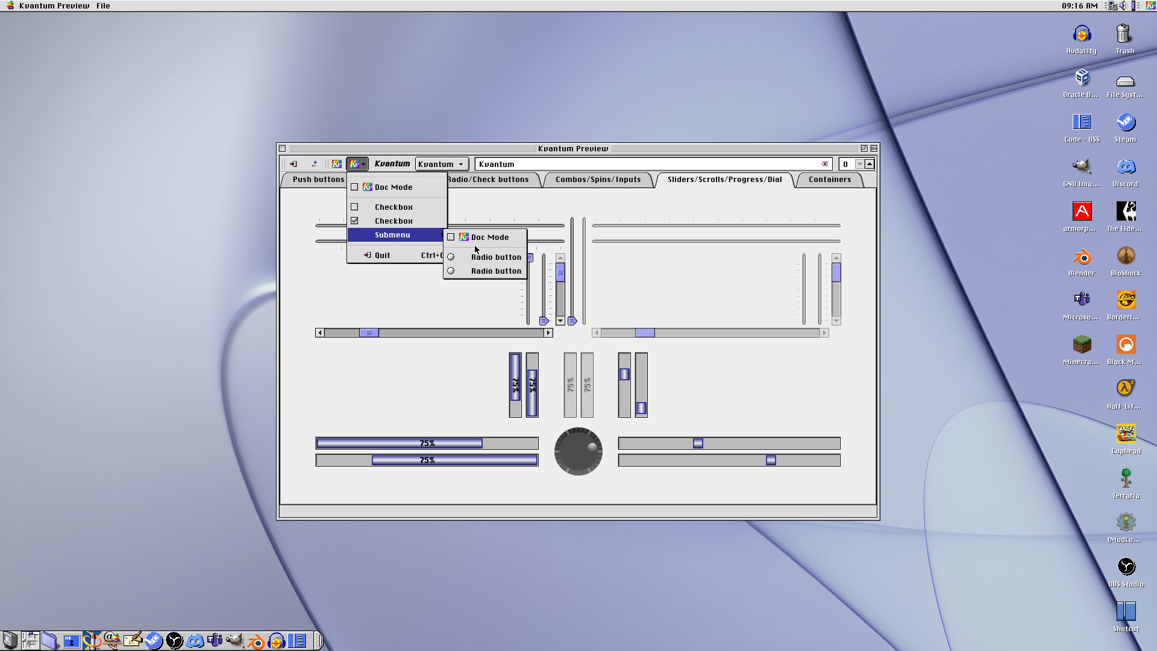Click the upper horizontal slider handle
1157x651 pixels.
(x=698, y=444)
